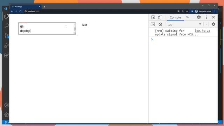Image resolution: width=224 pixels, height=126 pixels.
Task: Open the private navigation profile button
Action: coord(203,11)
